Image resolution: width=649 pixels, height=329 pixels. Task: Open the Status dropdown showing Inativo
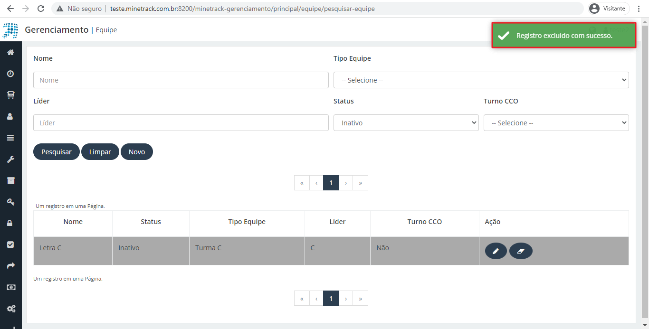pos(406,123)
